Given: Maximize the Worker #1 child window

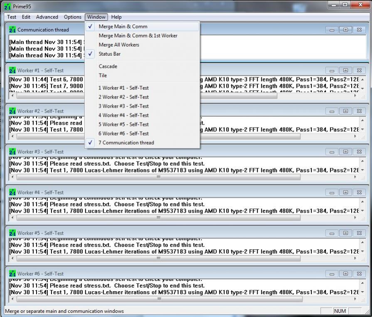Looking at the screenshot, I should tap(346, 70).
